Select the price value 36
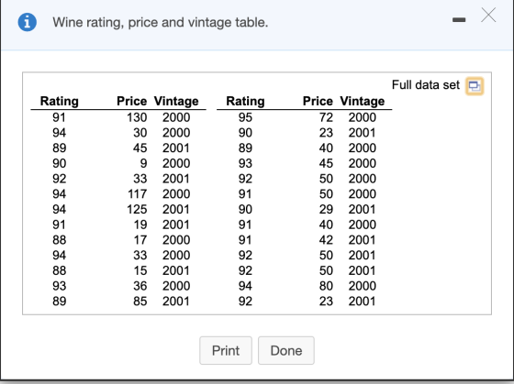514x384 pixels. pyautogui.click(x=140, y=286)
